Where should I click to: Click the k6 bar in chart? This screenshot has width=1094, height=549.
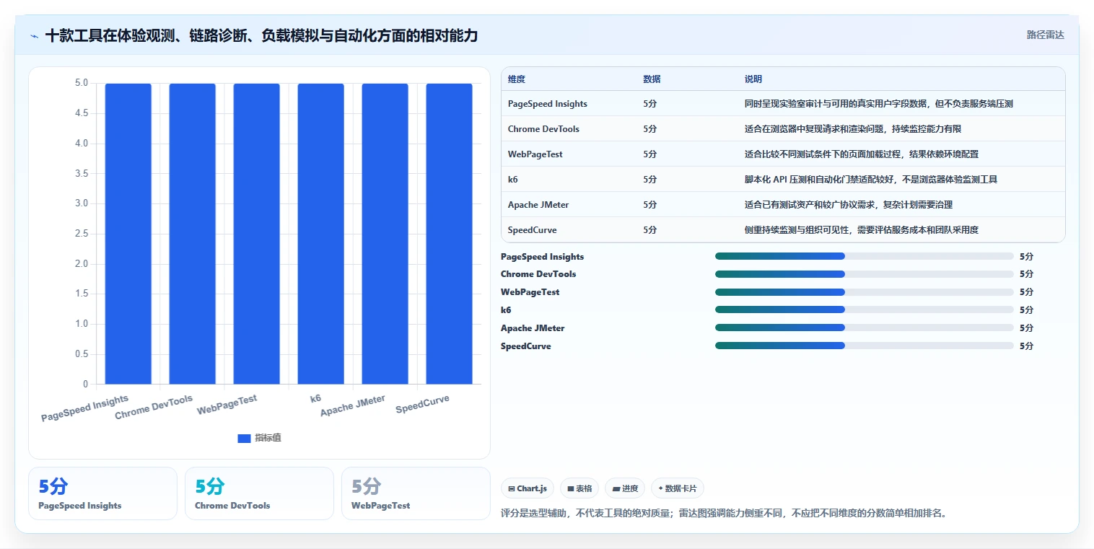pyautogui.click(x=321, y=234)
